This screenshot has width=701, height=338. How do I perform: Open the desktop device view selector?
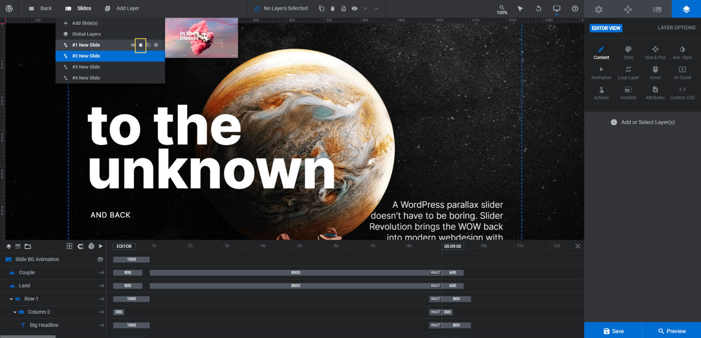click(x=557, y=9)
